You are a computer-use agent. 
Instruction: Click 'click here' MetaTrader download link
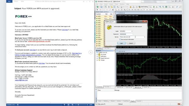click(x=42, y=63)
